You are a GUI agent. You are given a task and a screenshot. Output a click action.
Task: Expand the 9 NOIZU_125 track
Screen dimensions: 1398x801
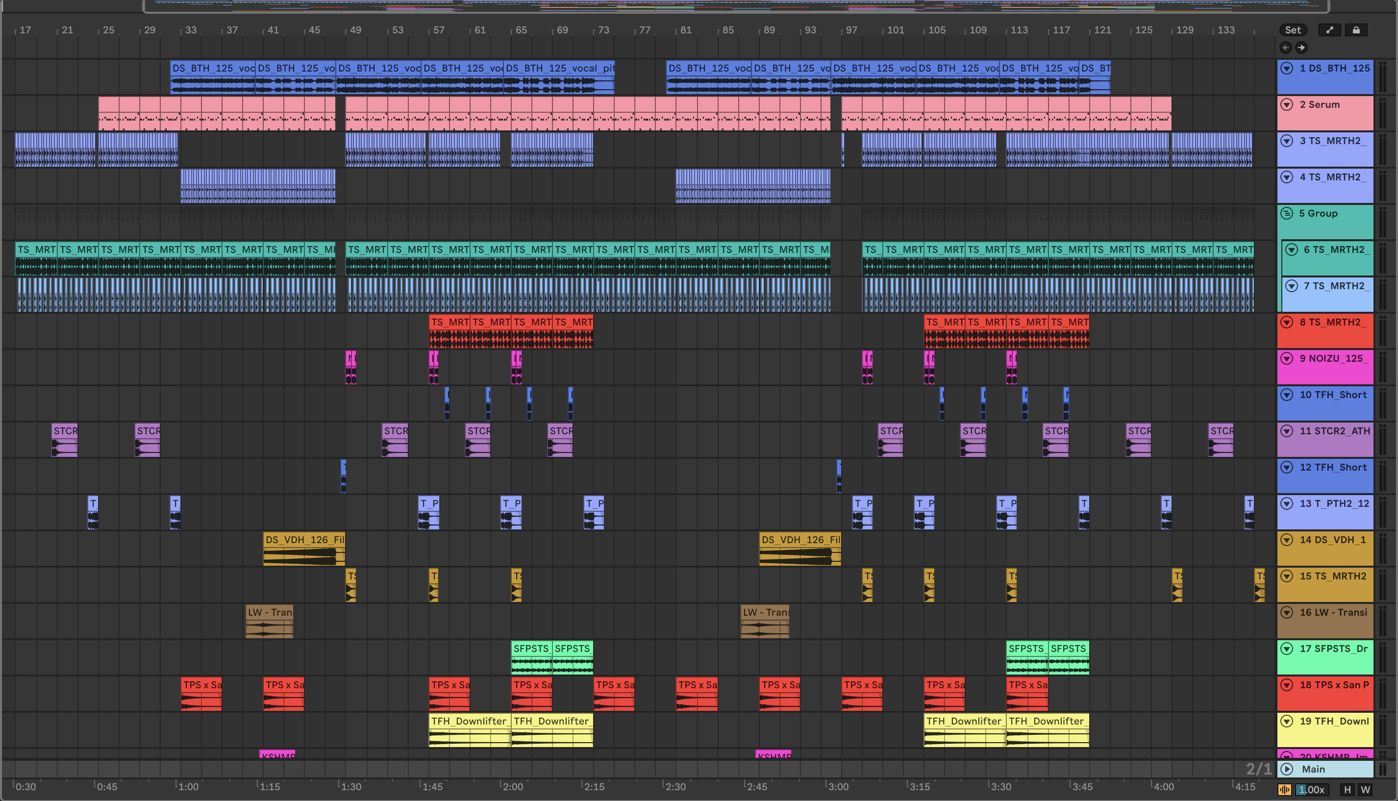(1287, 359)
